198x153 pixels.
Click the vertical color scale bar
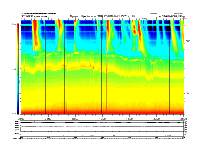18,69
